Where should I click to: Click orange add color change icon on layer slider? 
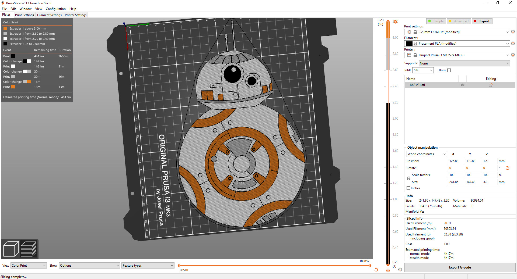pyautogui.click(x=395, y=22)
